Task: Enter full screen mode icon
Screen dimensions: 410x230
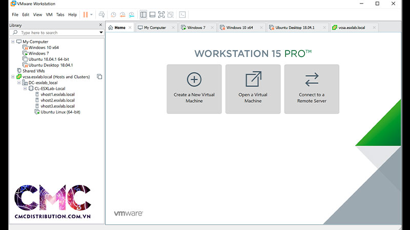Action: point(161,15)
